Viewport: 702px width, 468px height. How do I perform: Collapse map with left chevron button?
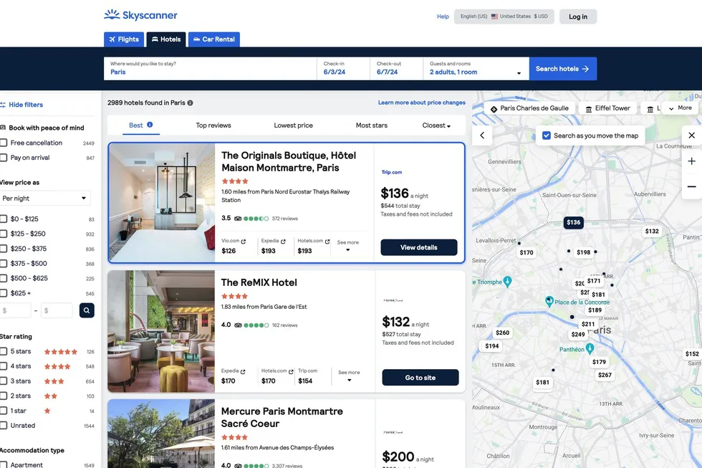(x=482, y=135)
